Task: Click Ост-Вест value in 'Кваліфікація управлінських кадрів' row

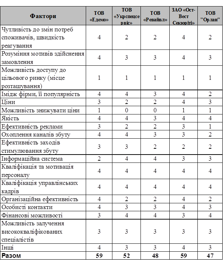Action: coord(183,187)
